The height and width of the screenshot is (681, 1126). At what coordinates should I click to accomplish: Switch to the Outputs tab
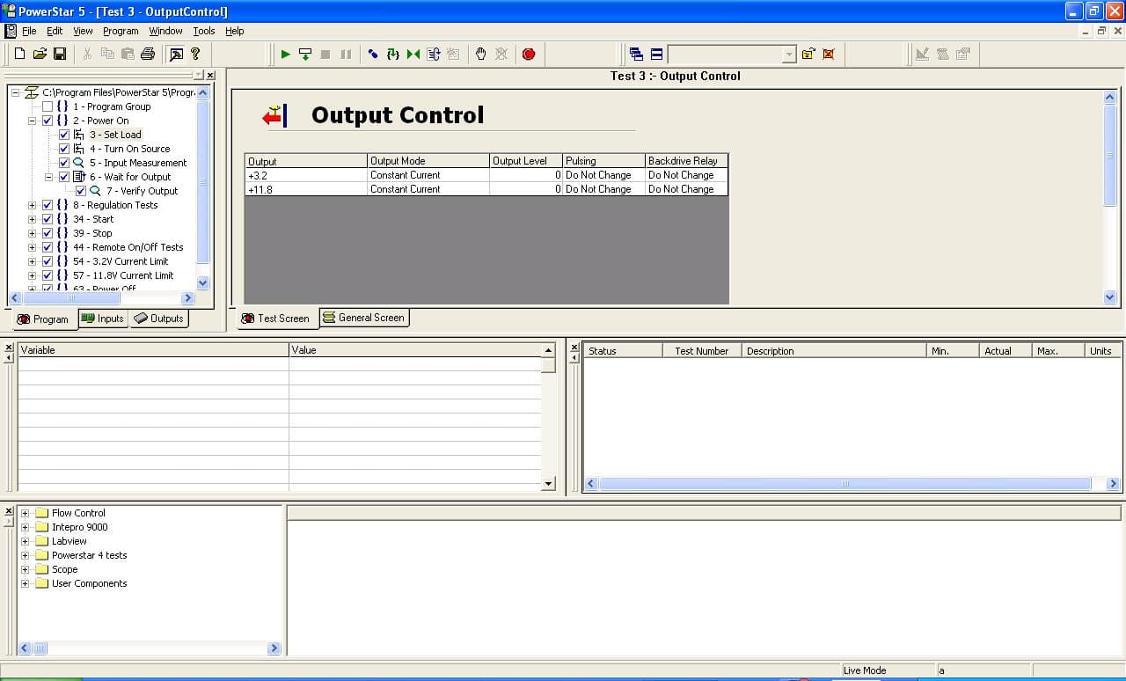(159, 319)
